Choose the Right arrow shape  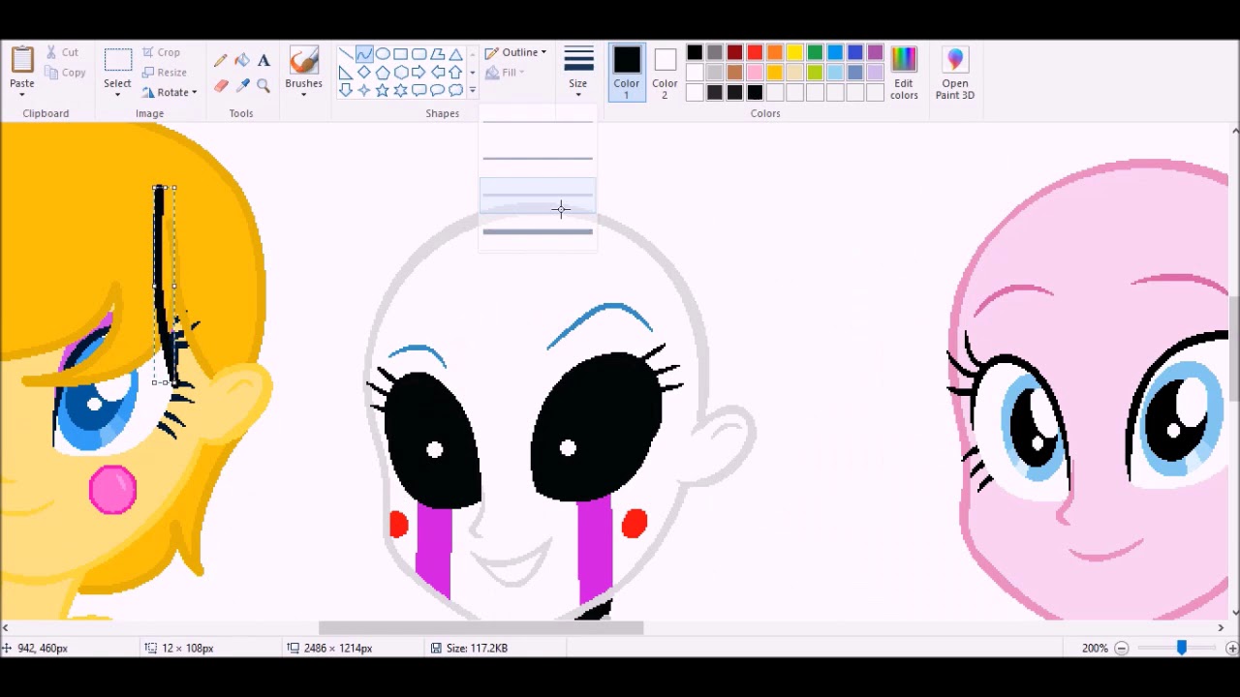click(419, 73)
